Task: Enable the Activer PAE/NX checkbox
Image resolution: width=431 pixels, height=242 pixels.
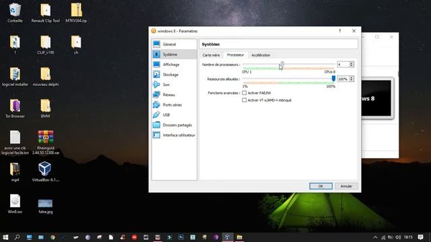Action: click(244, 93)
